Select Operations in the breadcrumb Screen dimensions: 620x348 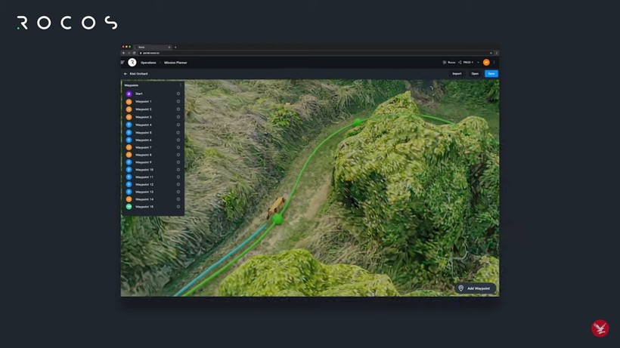pos(148,62)
